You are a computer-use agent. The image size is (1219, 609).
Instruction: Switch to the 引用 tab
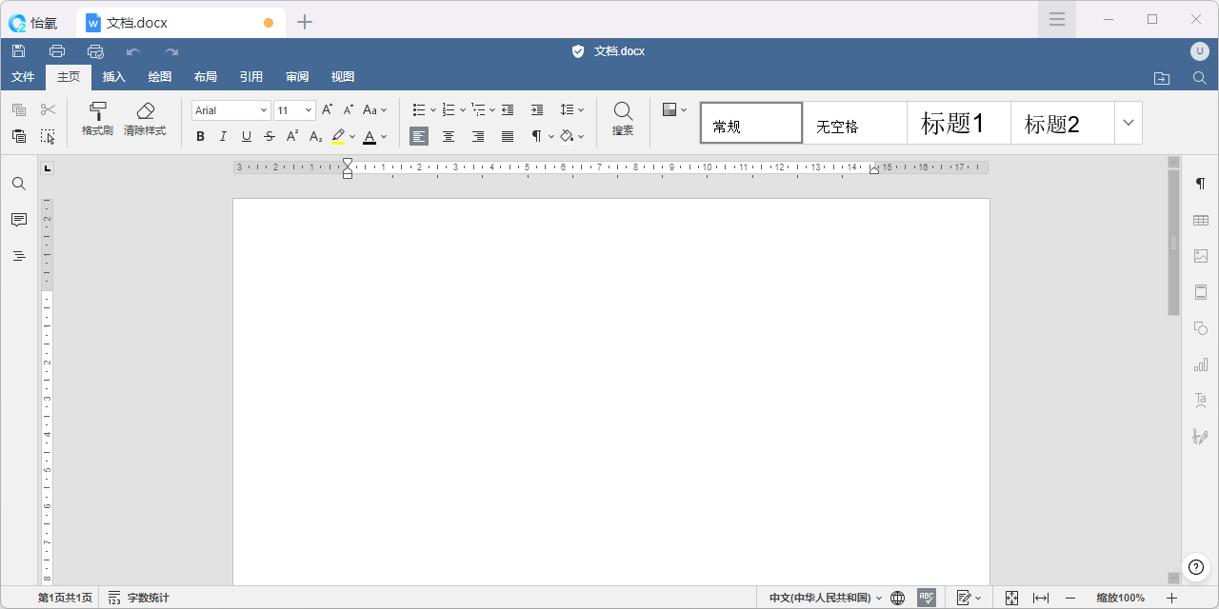click(x=251, y=77)
